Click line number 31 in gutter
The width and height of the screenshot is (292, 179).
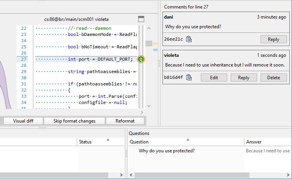click(x=24, y=84)
